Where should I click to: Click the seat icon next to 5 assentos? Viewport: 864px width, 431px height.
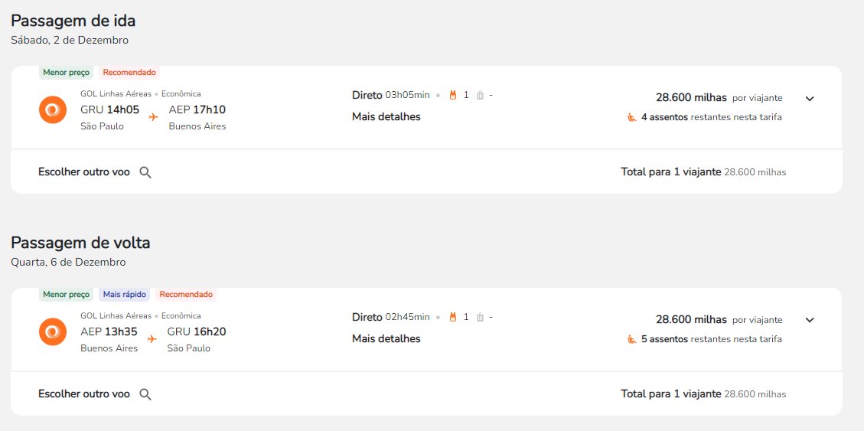(x=632, y=339)
